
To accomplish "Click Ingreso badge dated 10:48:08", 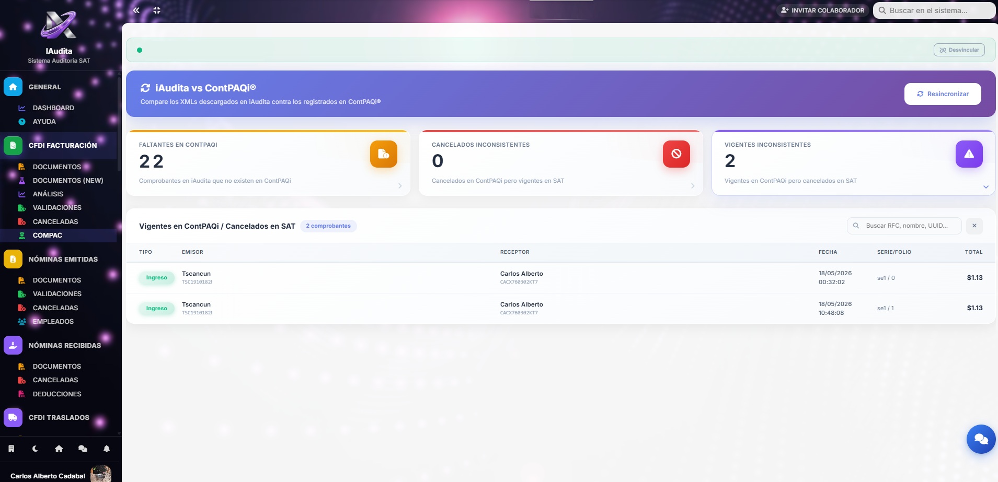I will tap(157, 309).
